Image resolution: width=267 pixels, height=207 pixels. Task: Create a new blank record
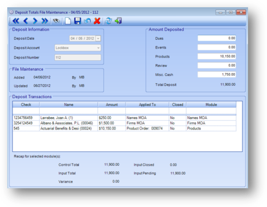pos(68,21)
